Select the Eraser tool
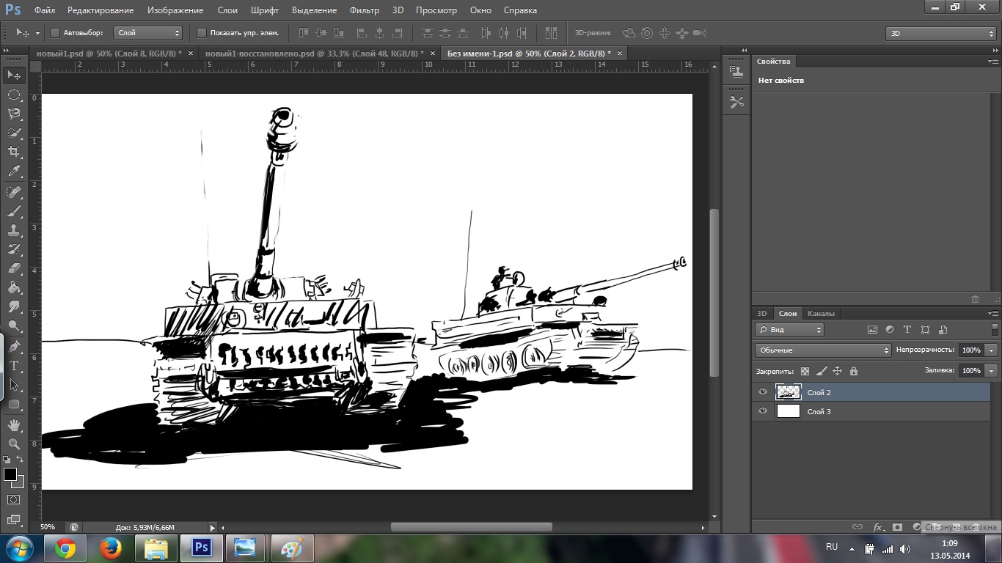 coord(14,268)
